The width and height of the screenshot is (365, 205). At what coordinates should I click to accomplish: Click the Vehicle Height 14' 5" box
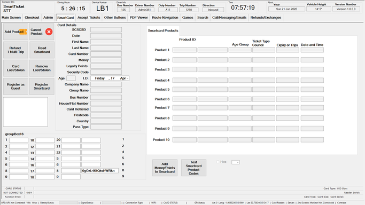click(x=319, y=9)
